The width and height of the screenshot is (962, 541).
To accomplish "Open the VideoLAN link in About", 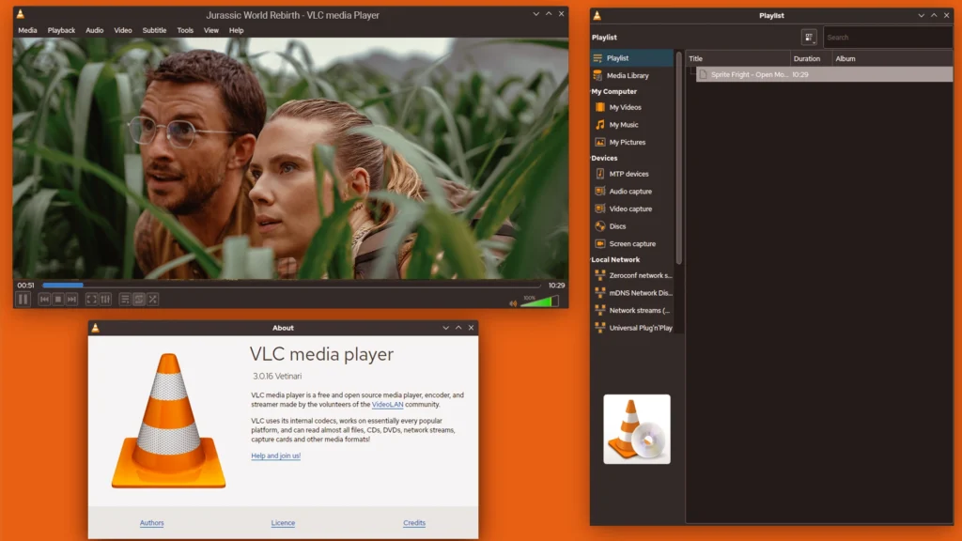I will 388,404.
